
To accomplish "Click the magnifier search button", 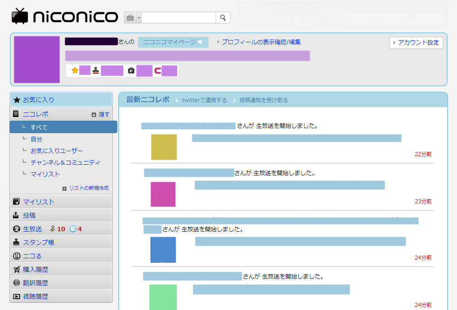I will [223, 18].
